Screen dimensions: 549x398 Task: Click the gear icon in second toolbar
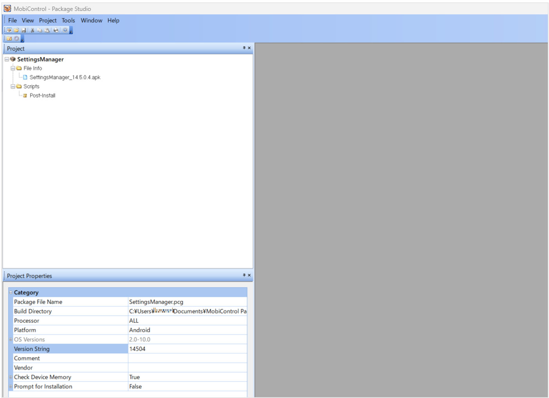point(17,39)
